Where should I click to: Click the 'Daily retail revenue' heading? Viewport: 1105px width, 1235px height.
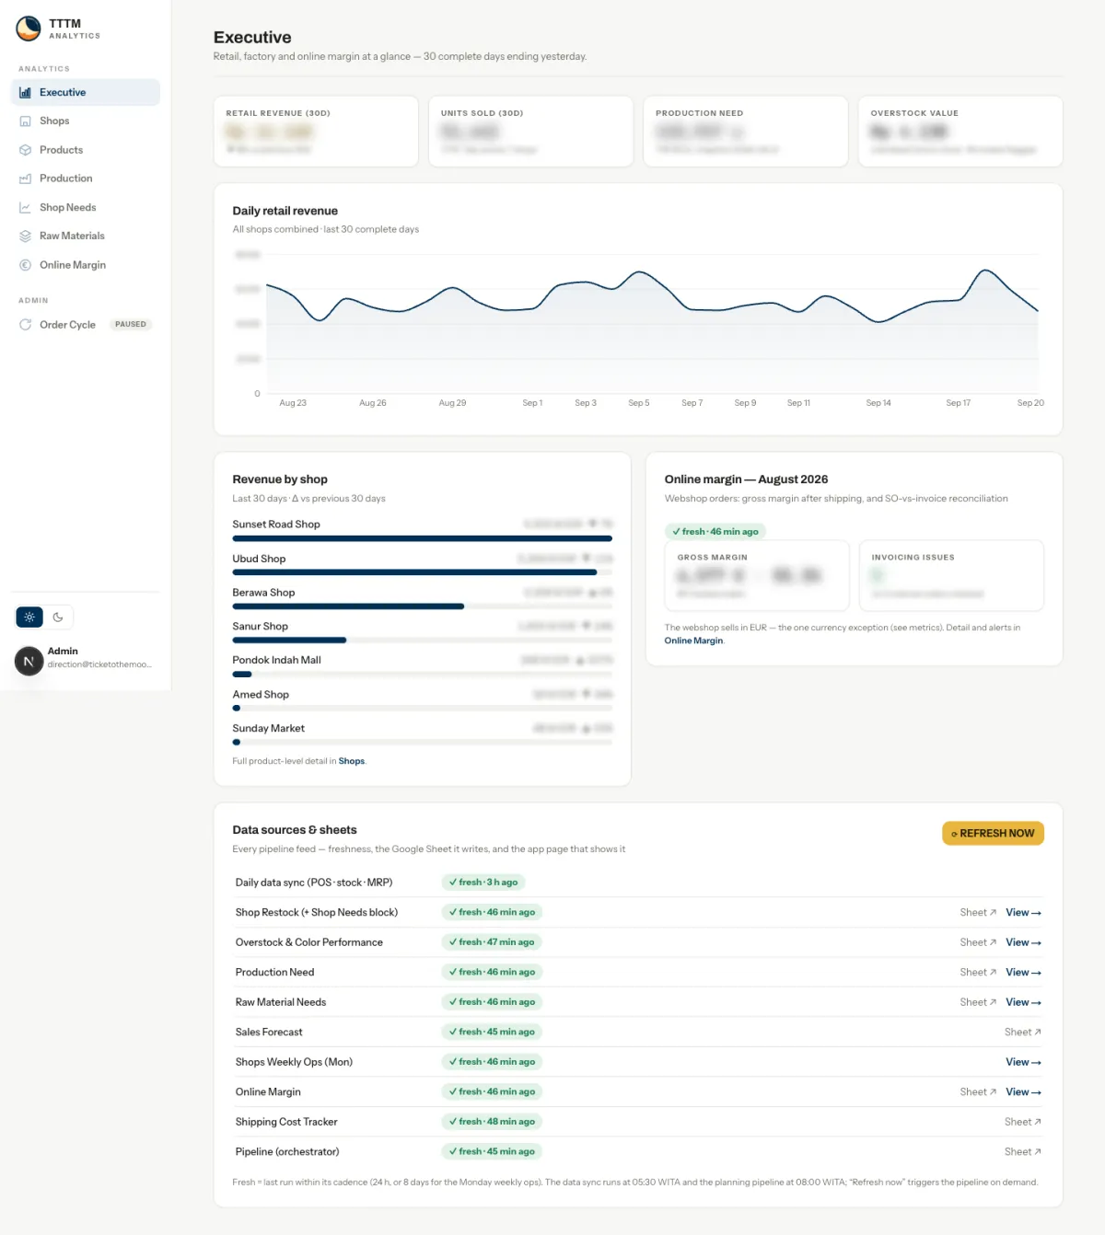[x=285, y=211]
